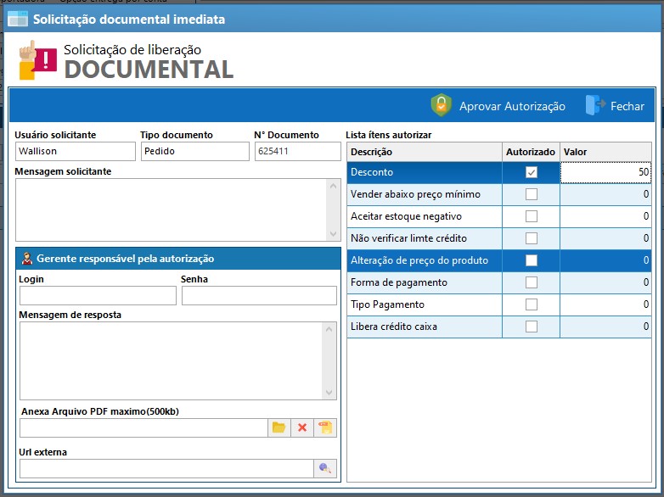
Task: Click the yellow PDF file icon
Action: (x=325, y=428)
